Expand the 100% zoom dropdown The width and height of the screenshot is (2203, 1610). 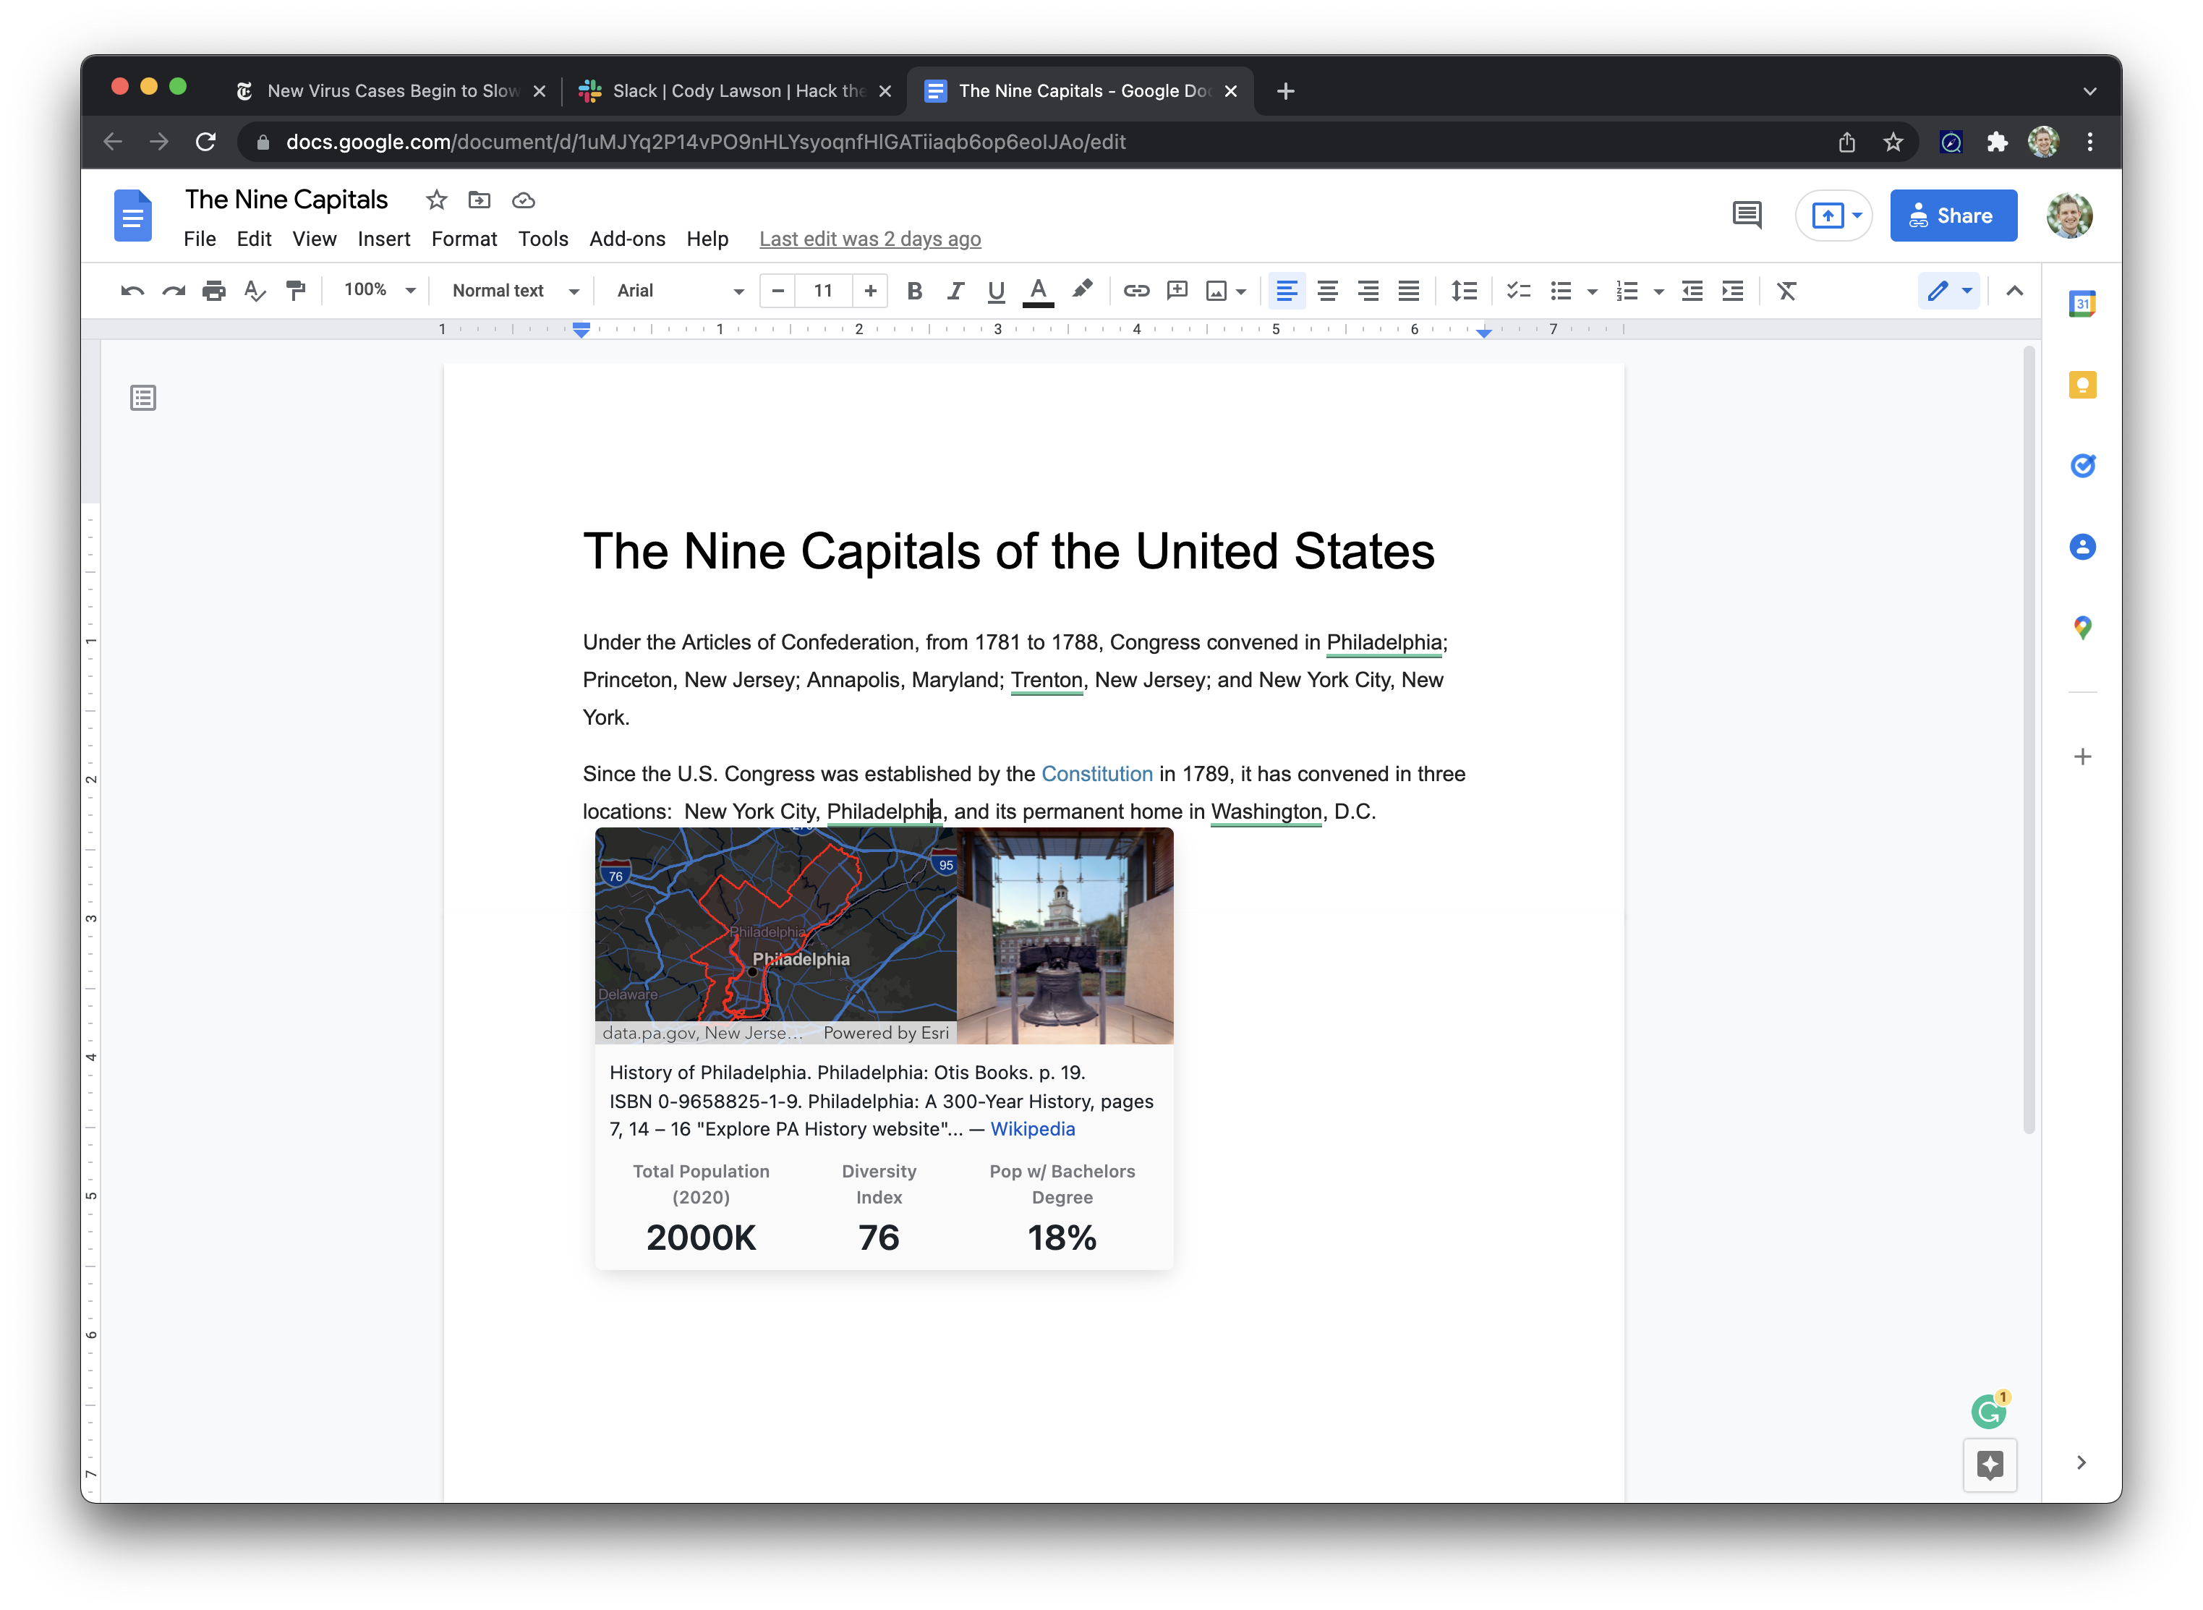[379, 291]
